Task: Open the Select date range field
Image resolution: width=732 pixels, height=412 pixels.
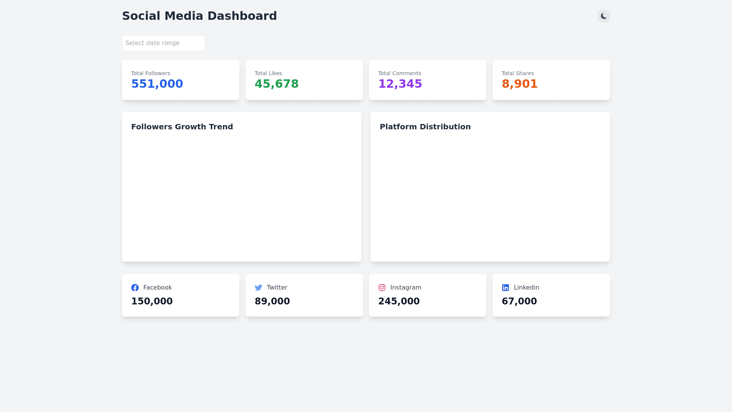Action: 163,43
